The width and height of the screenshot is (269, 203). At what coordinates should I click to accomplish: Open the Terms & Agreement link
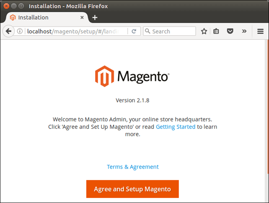point(132,167)
